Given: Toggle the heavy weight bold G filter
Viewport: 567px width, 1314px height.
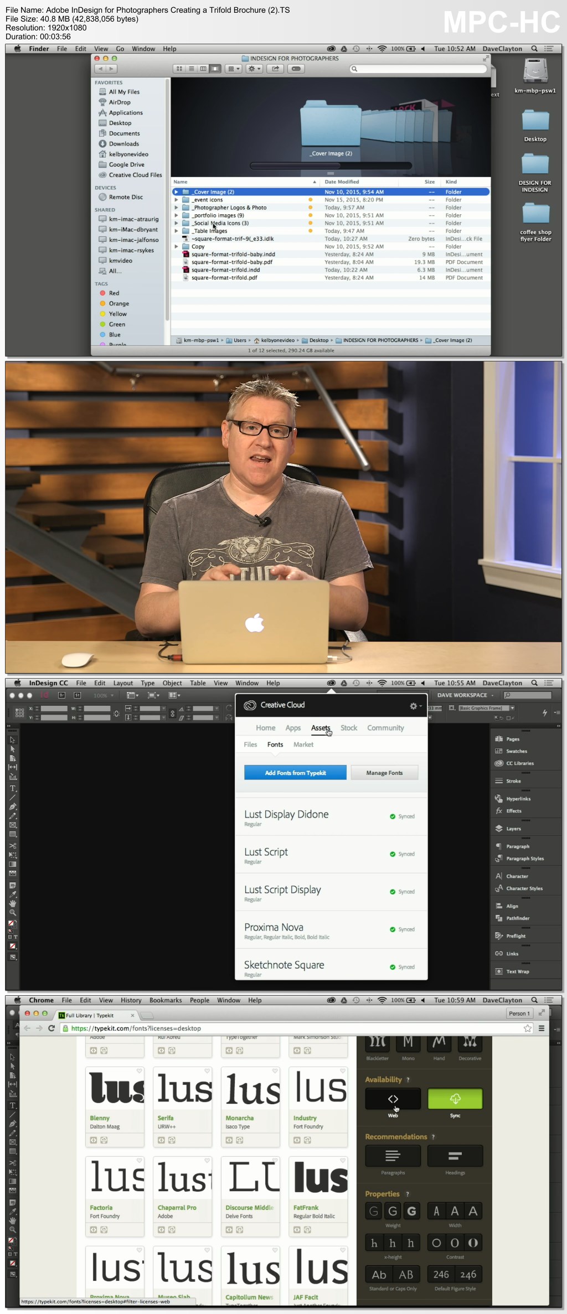Looking at the screenshot, I should tap(411, 1211).
